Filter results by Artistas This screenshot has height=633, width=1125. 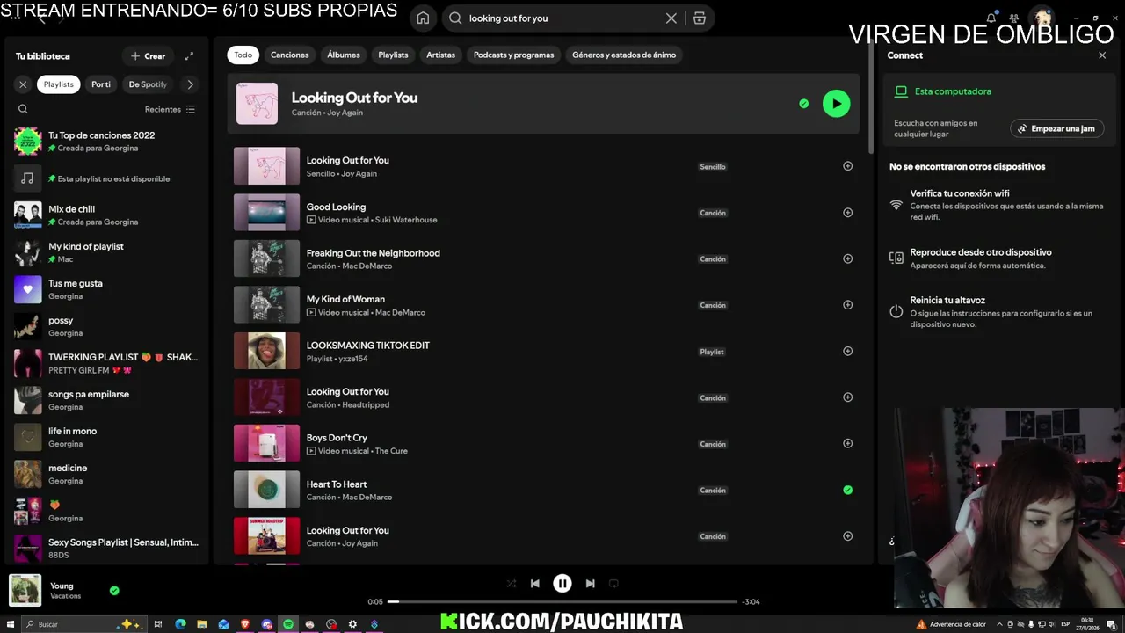[441, 55]
